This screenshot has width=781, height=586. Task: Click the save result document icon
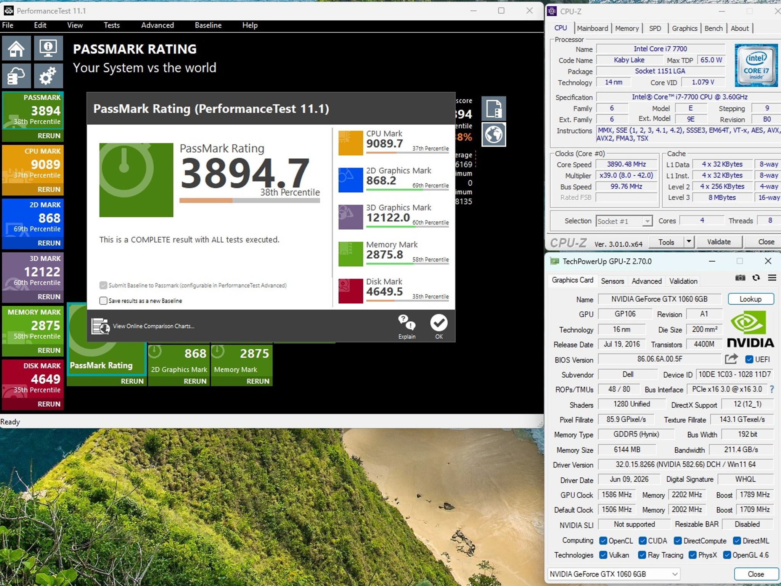click(494, 108)
